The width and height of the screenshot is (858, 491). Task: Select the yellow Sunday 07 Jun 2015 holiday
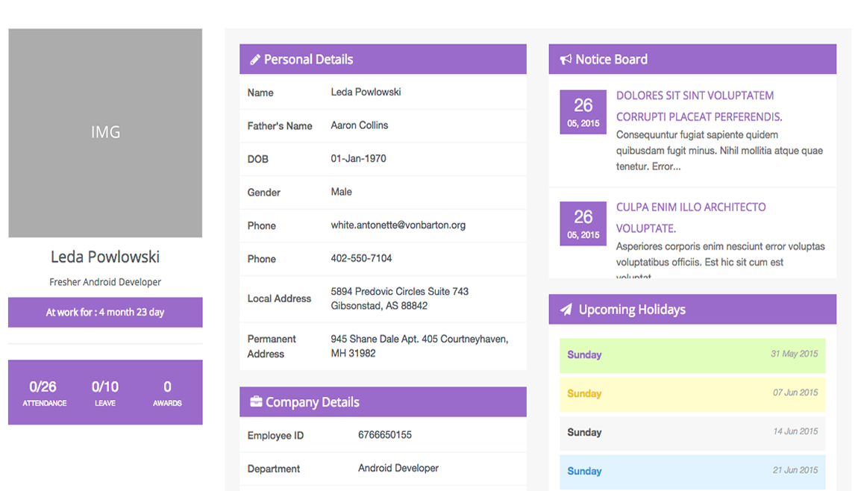692,394
